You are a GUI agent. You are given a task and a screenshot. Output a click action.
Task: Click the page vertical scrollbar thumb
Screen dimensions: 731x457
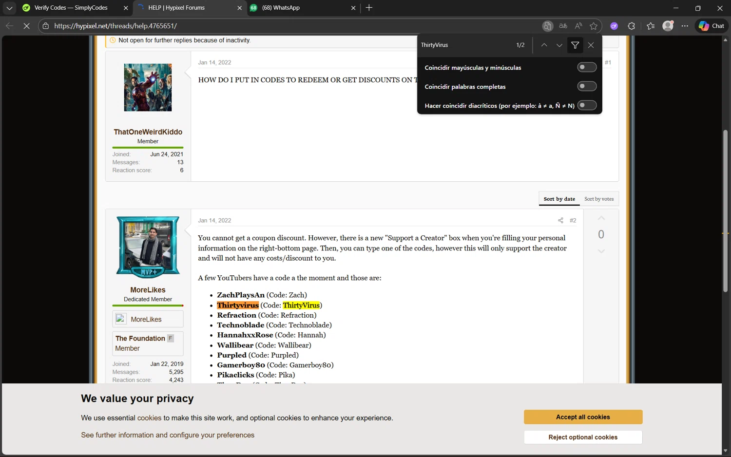726,210
